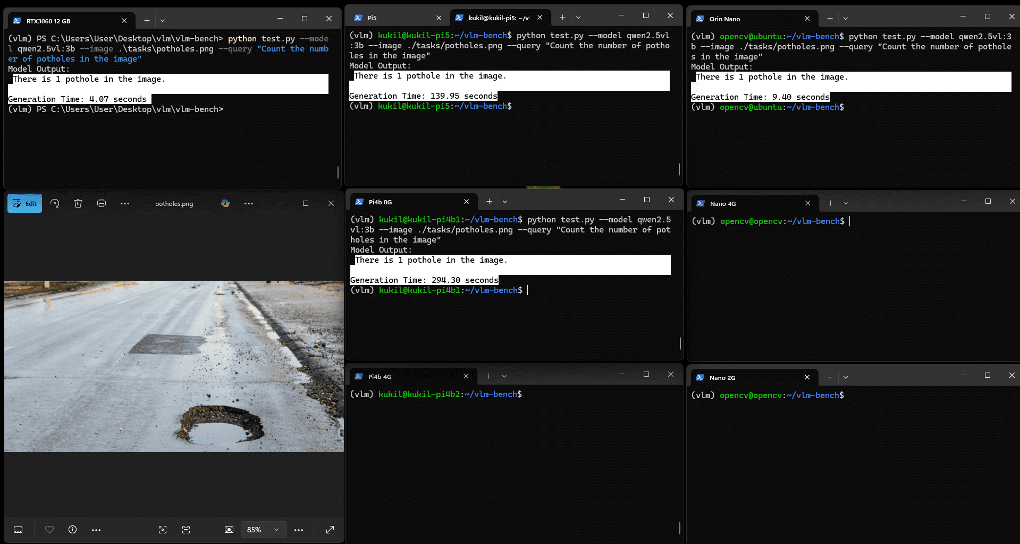Close the Pi4b 8G tab
Viewport: 1020px width, 544px height.
(466, 201)
